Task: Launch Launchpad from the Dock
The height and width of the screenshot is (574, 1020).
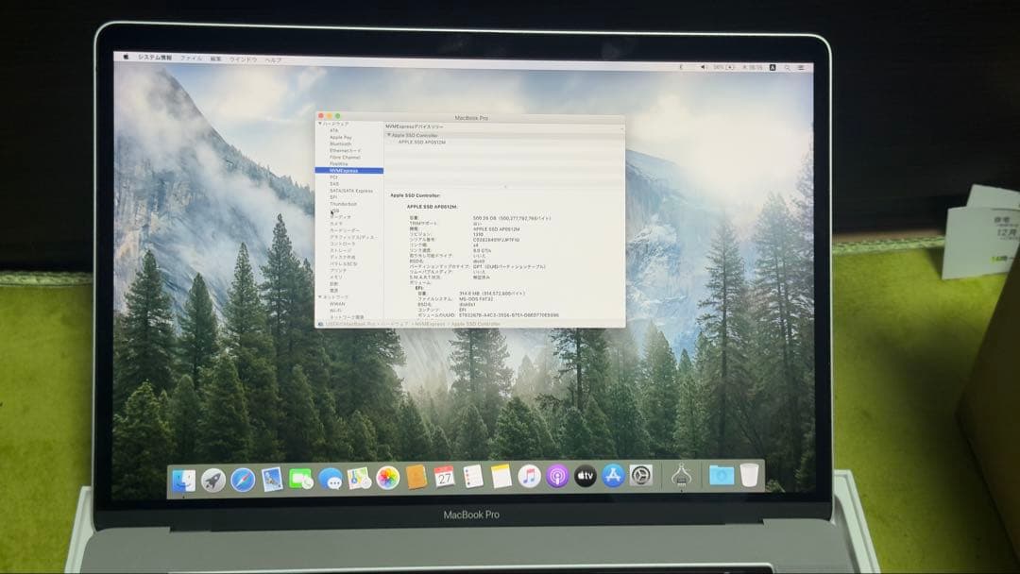Action: tap(212, 480)
